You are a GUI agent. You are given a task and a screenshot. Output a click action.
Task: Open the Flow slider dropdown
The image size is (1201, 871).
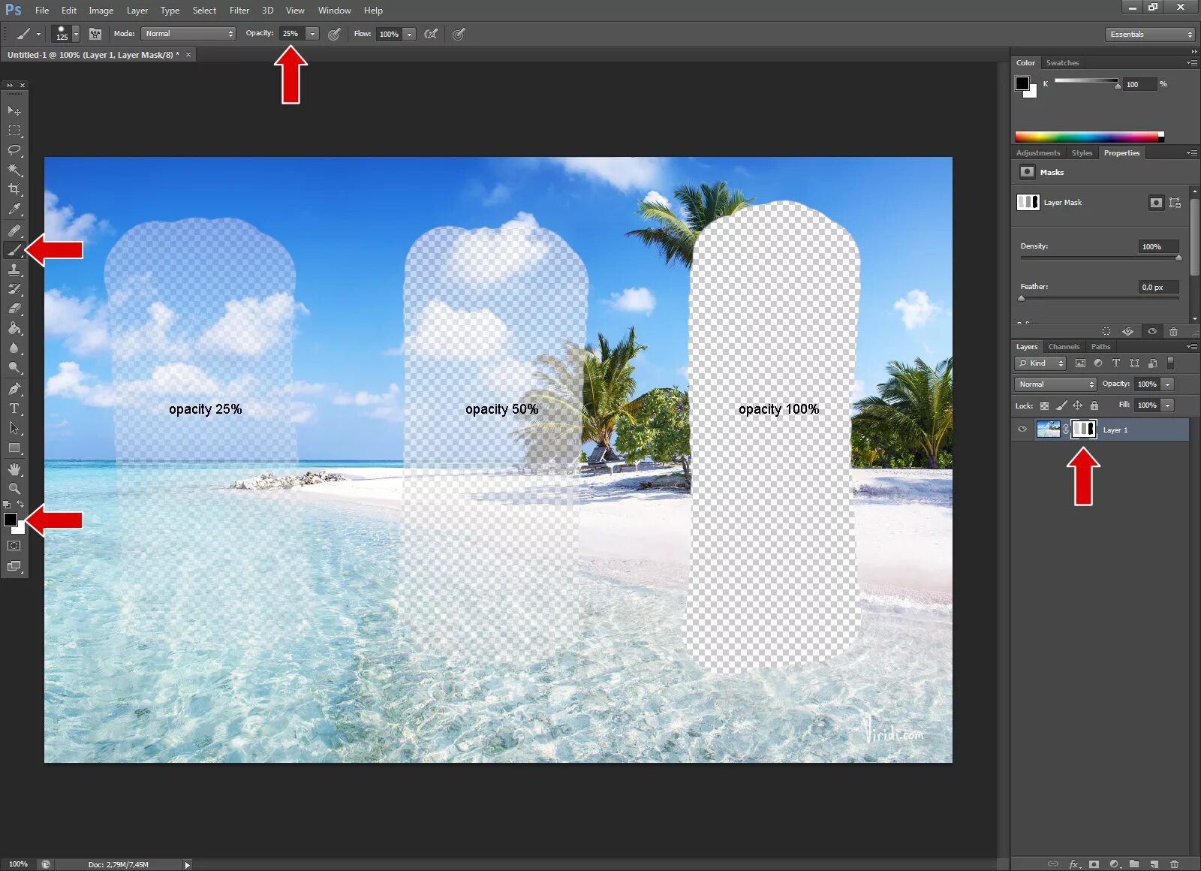(x=409, y=34)
